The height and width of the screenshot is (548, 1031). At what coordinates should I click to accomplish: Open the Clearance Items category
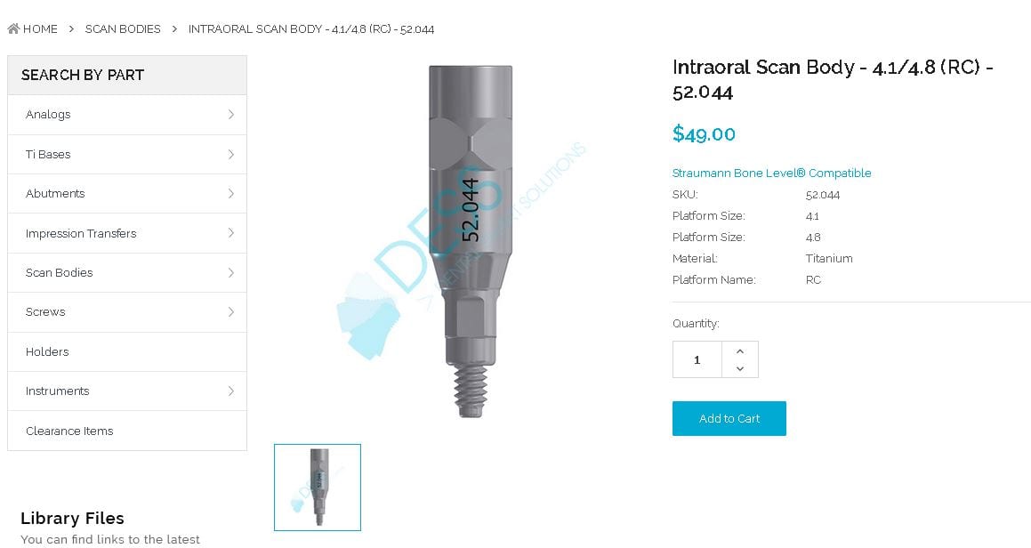tap(127, 431)
